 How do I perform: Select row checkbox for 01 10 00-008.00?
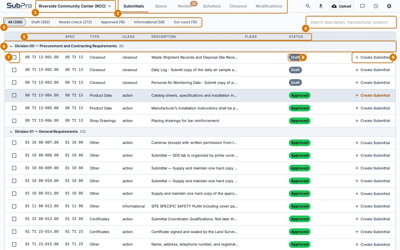(14, 156)
